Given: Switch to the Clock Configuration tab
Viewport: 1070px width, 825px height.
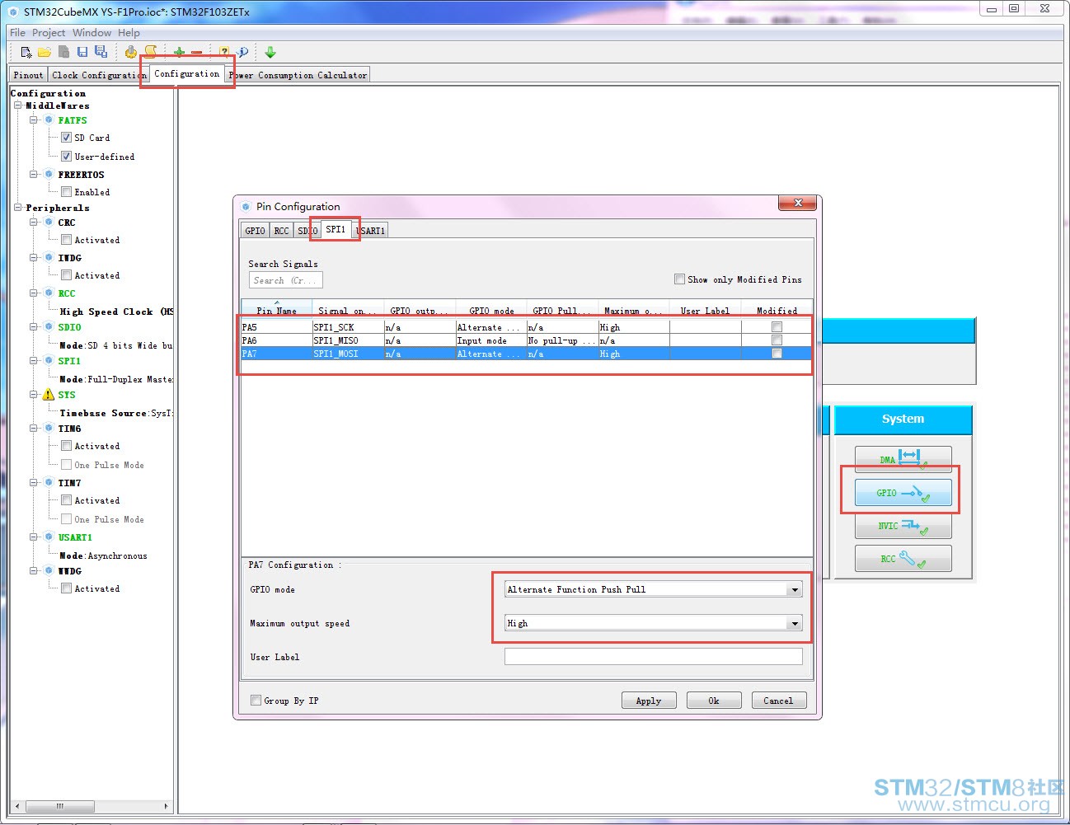Looking at the screenshot, I should point(98,75).
